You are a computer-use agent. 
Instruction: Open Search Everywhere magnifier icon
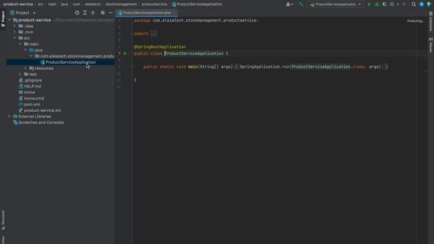point(414,4)
